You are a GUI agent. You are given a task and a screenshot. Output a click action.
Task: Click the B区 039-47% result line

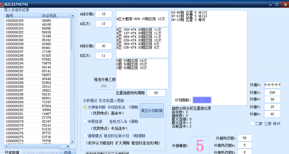point(139,40)
